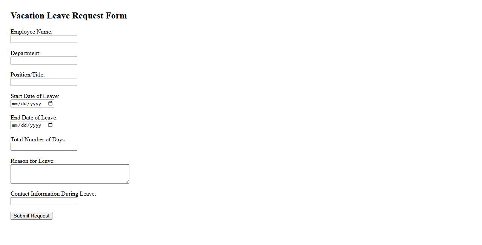Select the month segment of Start Date

(x=15, y=104)
